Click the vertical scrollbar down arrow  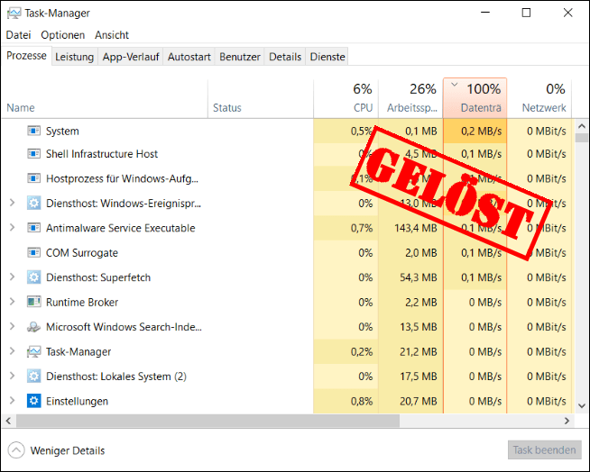click(582, 406)
